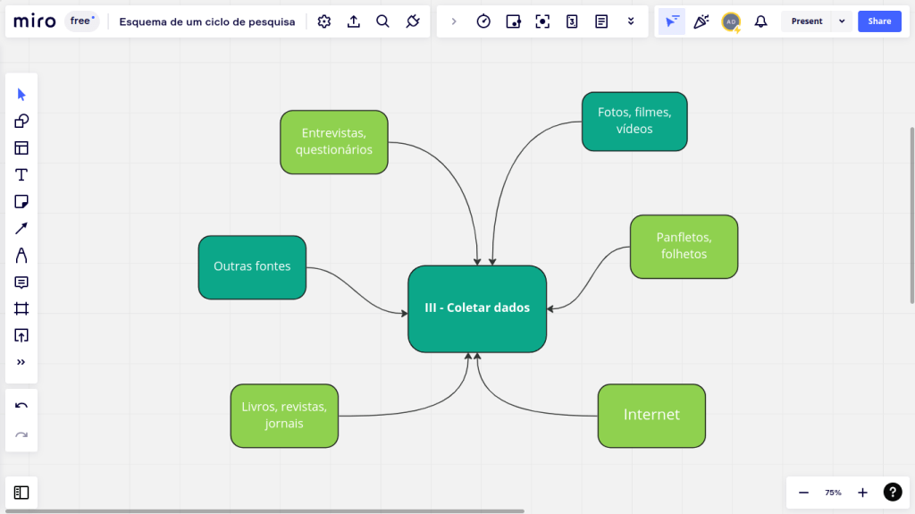The image size is (915, 514).
Task: Select the Frame tool
Action: pos(21,309)
